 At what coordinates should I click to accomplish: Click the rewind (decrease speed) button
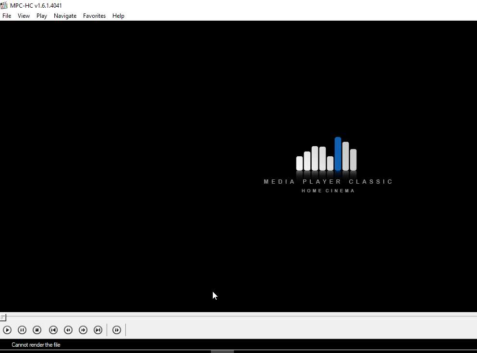[x=68, y=330]
